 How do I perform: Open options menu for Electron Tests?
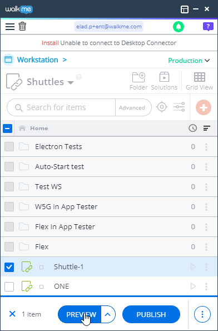coord(206,147)
